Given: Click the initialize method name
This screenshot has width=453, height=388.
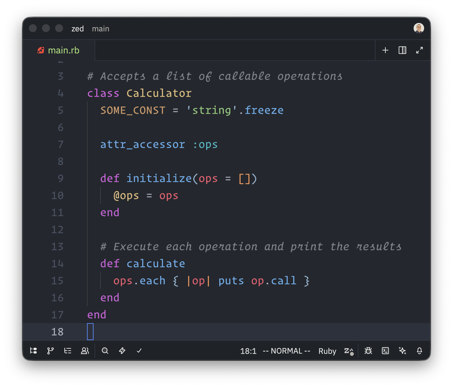Looking at the screenshot, I should click(x=159, y=178).
